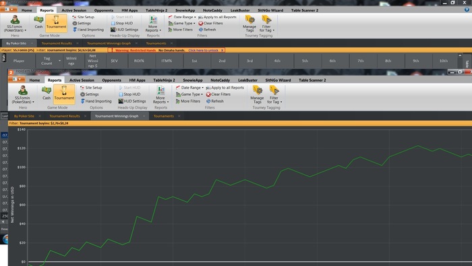Open LeakBuster tab in front window
Screen dimensions: 472x266
pyautogui.click(x=247, y=80)
